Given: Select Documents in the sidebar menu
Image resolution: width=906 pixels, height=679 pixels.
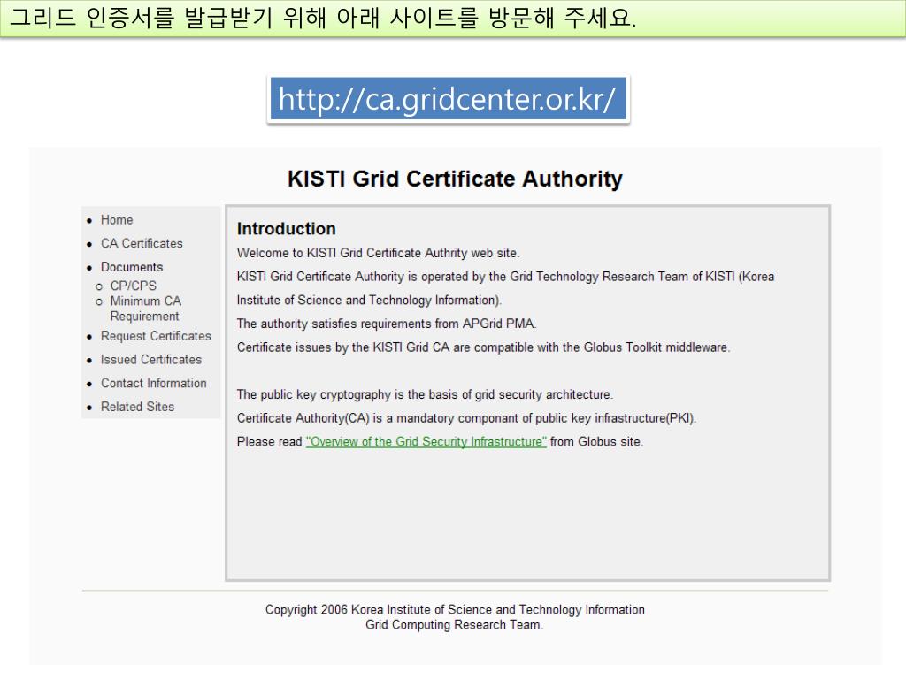Looking at the screenshot, I should click(132, 267).
